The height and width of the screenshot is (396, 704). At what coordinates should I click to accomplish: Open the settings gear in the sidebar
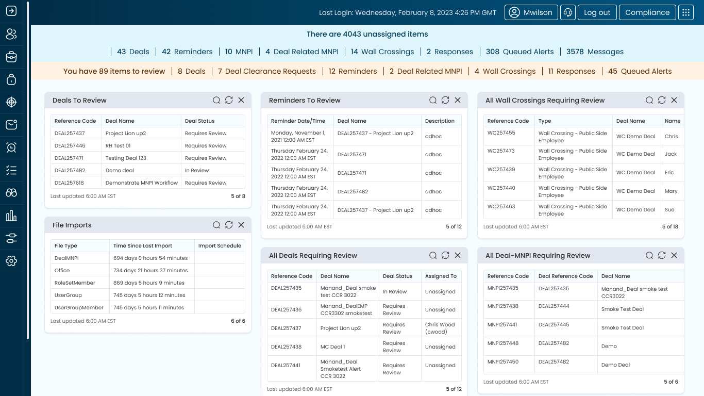(11, 261)
